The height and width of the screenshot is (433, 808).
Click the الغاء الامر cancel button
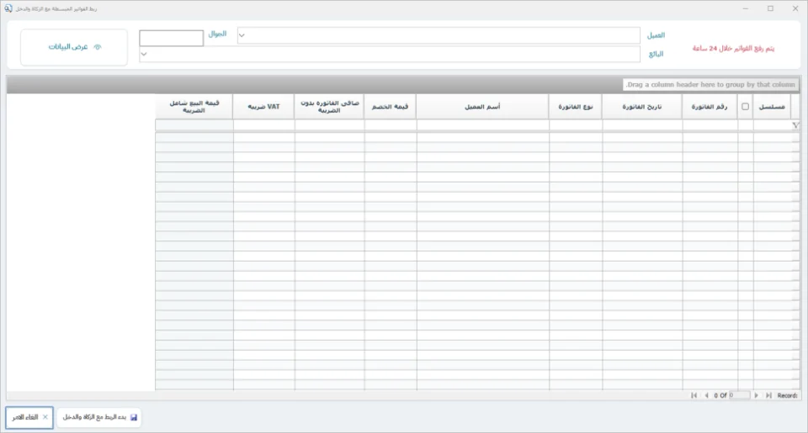tap(29, 418)
